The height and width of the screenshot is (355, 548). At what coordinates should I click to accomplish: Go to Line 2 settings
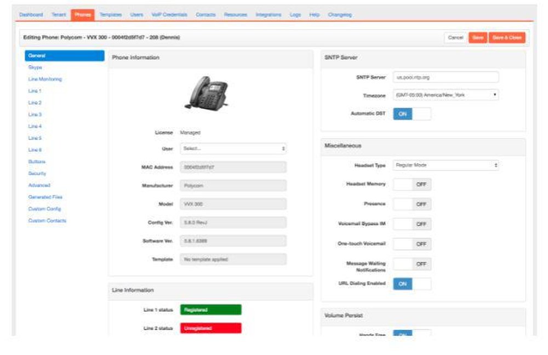35,103
